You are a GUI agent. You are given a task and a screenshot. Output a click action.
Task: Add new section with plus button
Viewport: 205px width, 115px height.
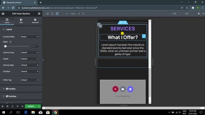tap(115, 89)
